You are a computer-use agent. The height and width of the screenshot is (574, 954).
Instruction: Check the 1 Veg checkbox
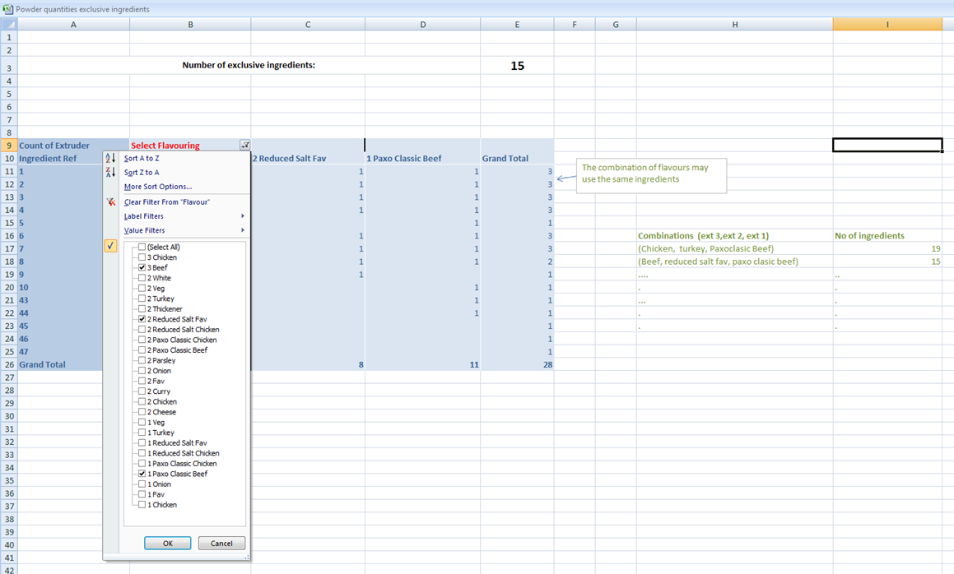(142, 423)
